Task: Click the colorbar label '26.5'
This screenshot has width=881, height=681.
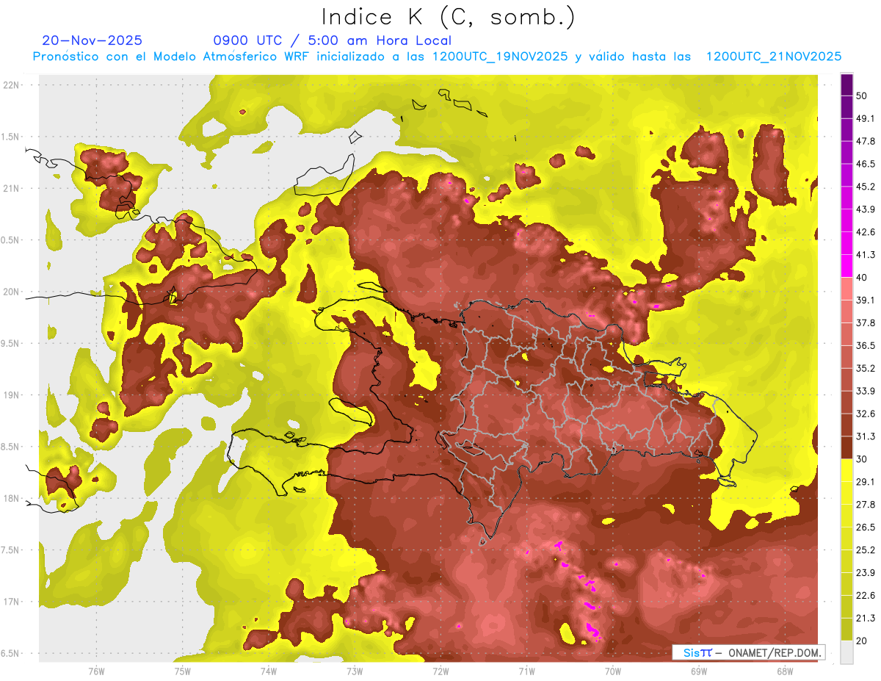Action: [866, 527]
